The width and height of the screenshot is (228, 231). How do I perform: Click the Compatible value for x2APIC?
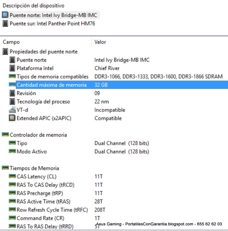tap(108, 118)
